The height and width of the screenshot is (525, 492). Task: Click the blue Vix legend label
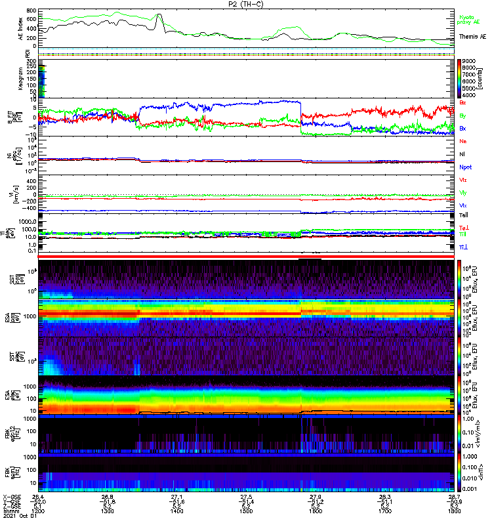click(x=462, y=205)
